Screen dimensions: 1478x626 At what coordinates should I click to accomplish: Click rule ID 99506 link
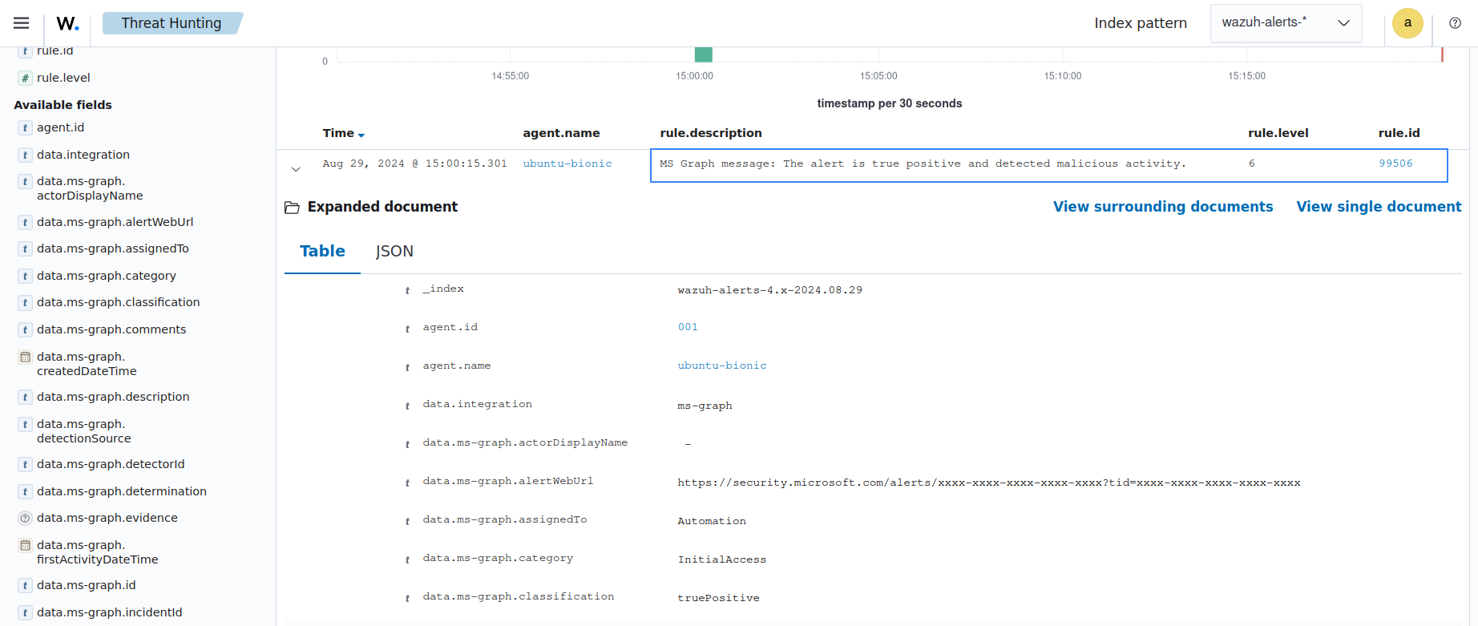click(1395, 164)
